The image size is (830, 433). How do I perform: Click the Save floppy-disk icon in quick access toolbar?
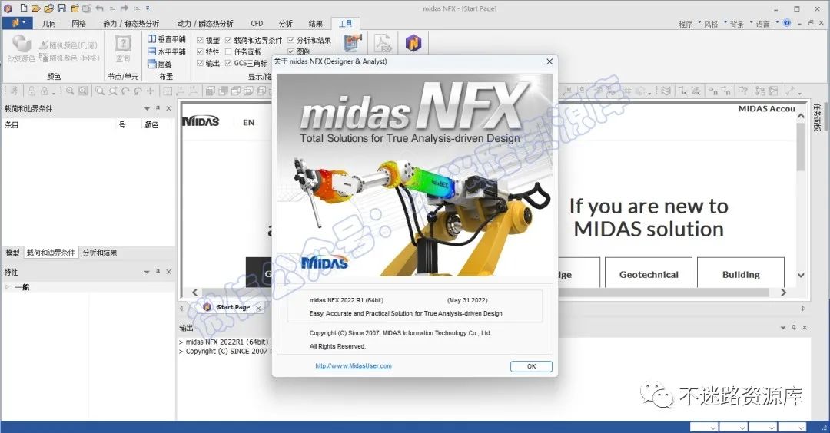(x=61, y=8)
